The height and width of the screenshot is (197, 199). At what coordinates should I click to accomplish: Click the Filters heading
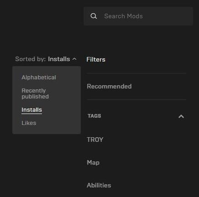pyautogui.click(x=96, y=59)
